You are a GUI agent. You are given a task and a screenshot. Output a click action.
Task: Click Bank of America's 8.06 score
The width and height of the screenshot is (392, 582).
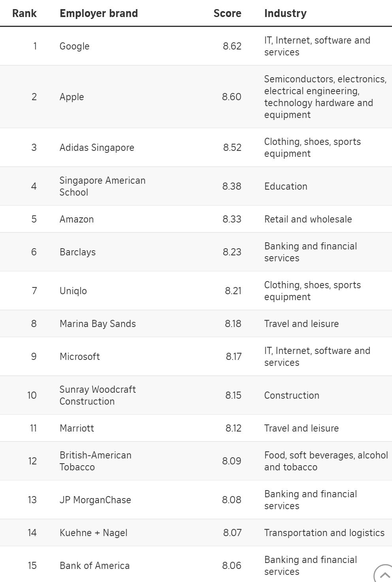click(232, 566)
